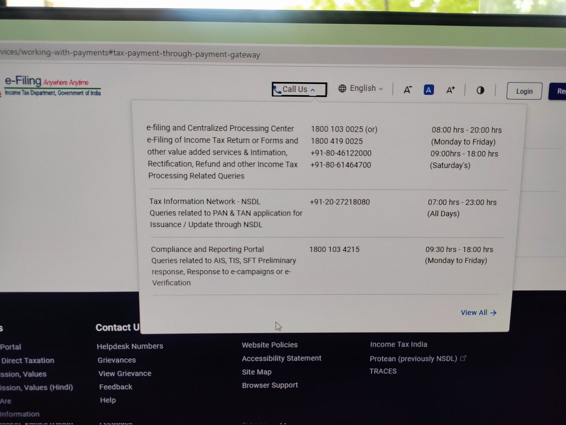The height and width of the screenshot is (425, 566).
Task: Select phone number +91-80-46122000
Action: [341, 153]
